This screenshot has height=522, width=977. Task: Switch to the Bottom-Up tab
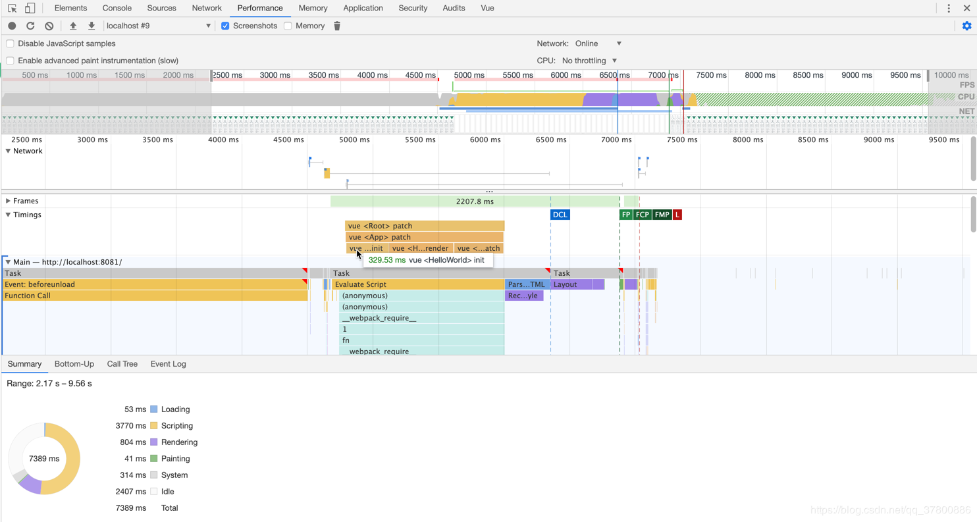[74, 364]
